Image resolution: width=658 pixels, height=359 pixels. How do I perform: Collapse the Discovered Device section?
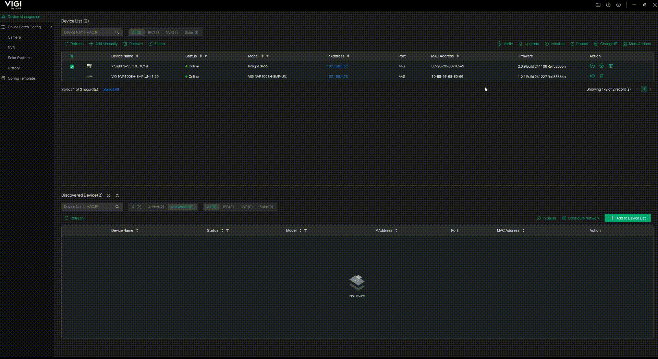(117, 195)
